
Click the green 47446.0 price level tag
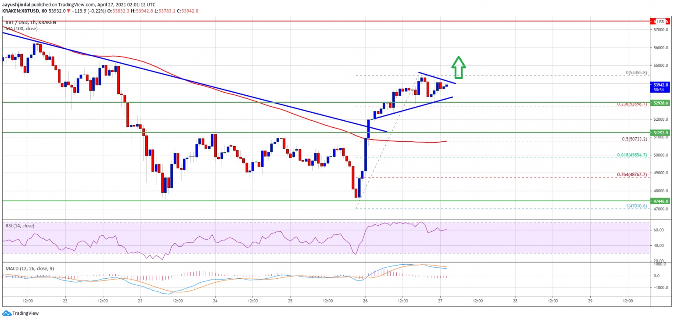(660, 201)
